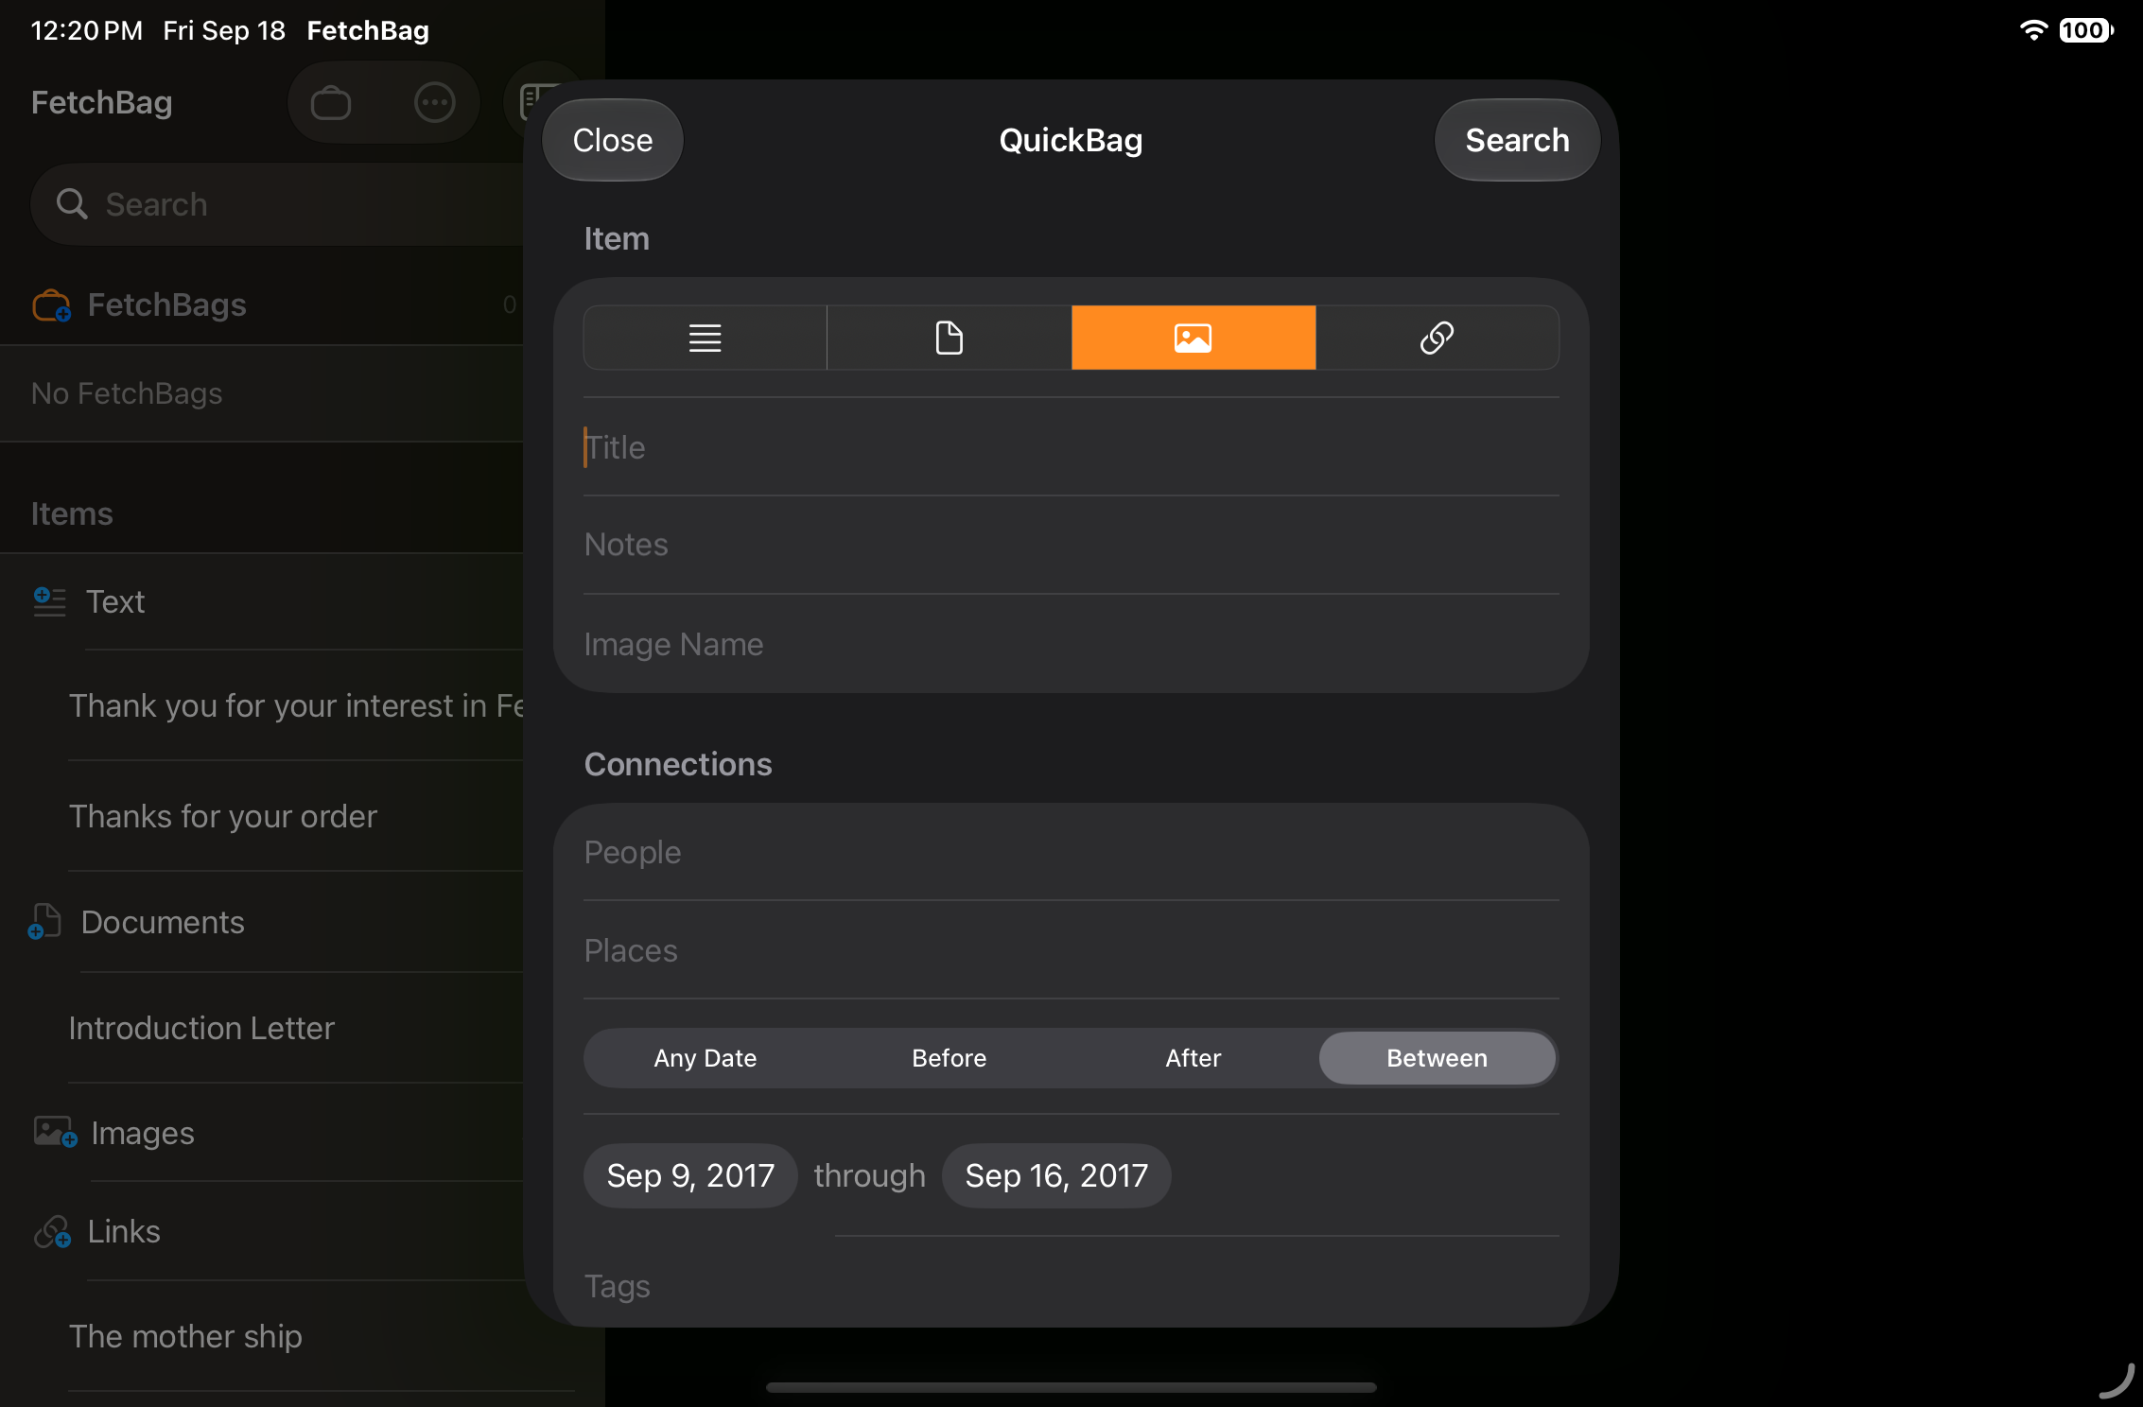Tap the add Documents icon
This screenshot has width=2143, height=1407.
pyautogui.click(x=44, y=922)
